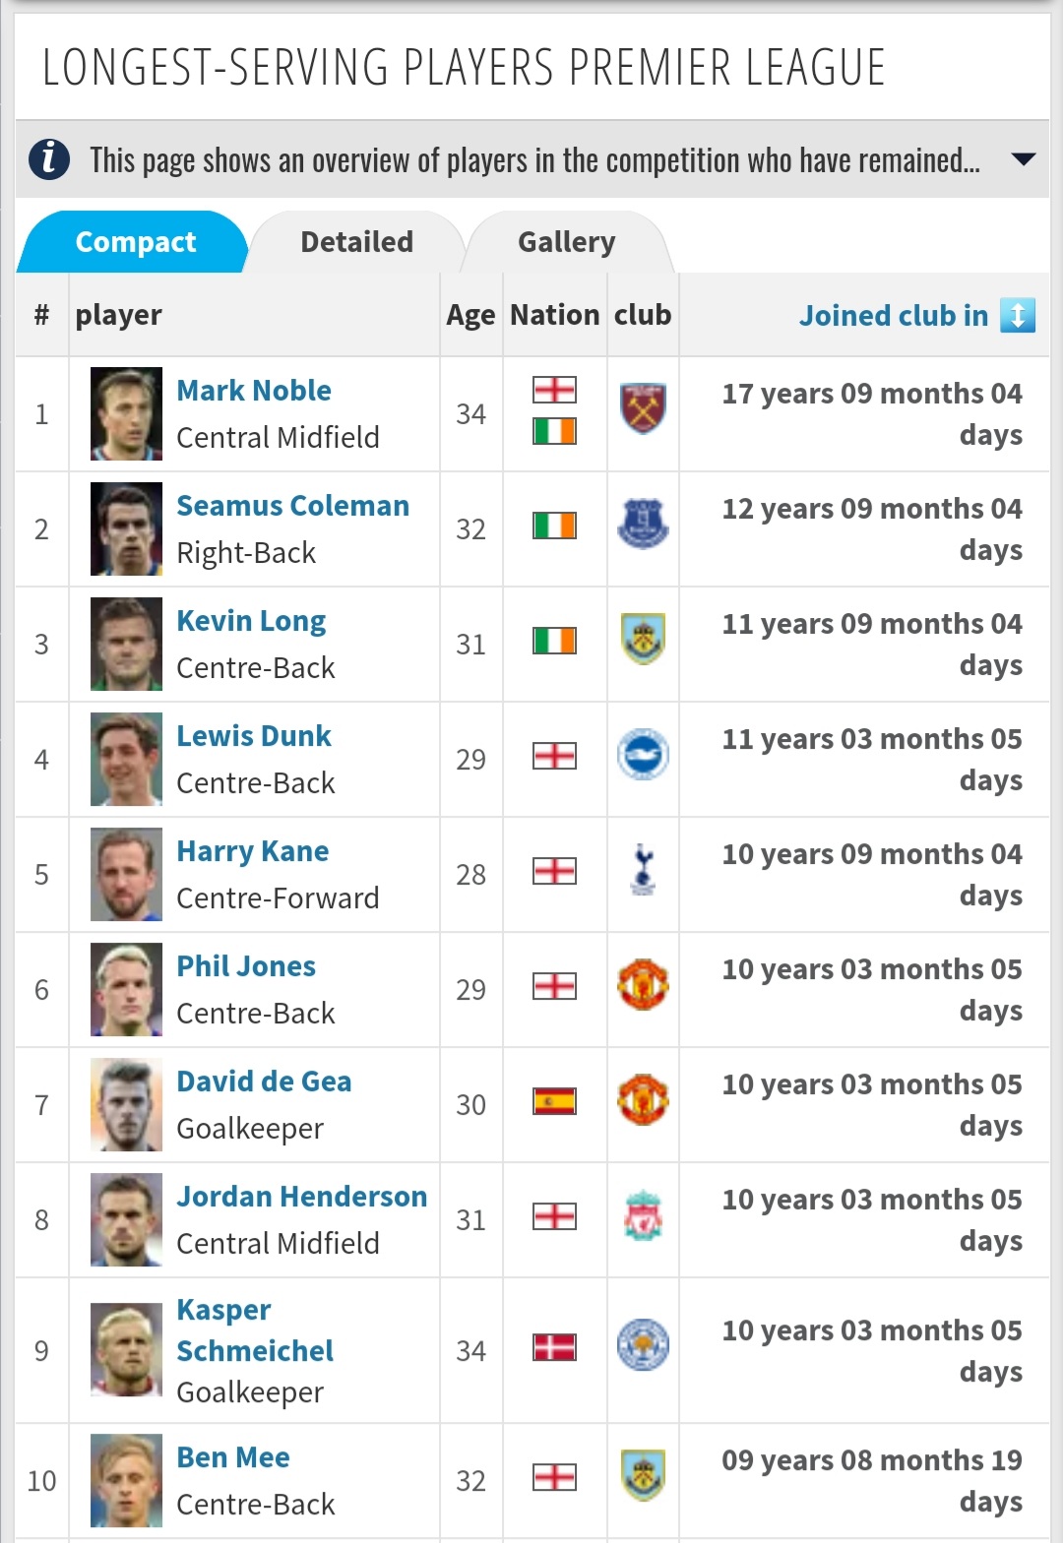
Task: Switch to the Detailed tab
Action: click(356, 242)
